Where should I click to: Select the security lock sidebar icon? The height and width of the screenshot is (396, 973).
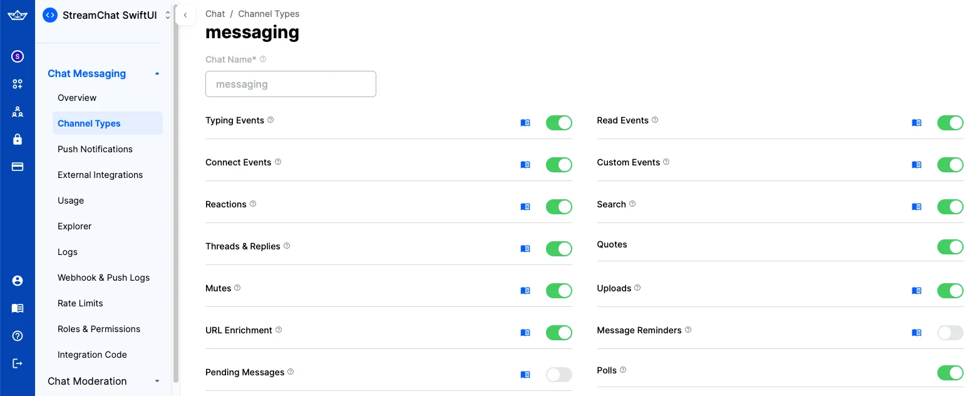point(17,139)
